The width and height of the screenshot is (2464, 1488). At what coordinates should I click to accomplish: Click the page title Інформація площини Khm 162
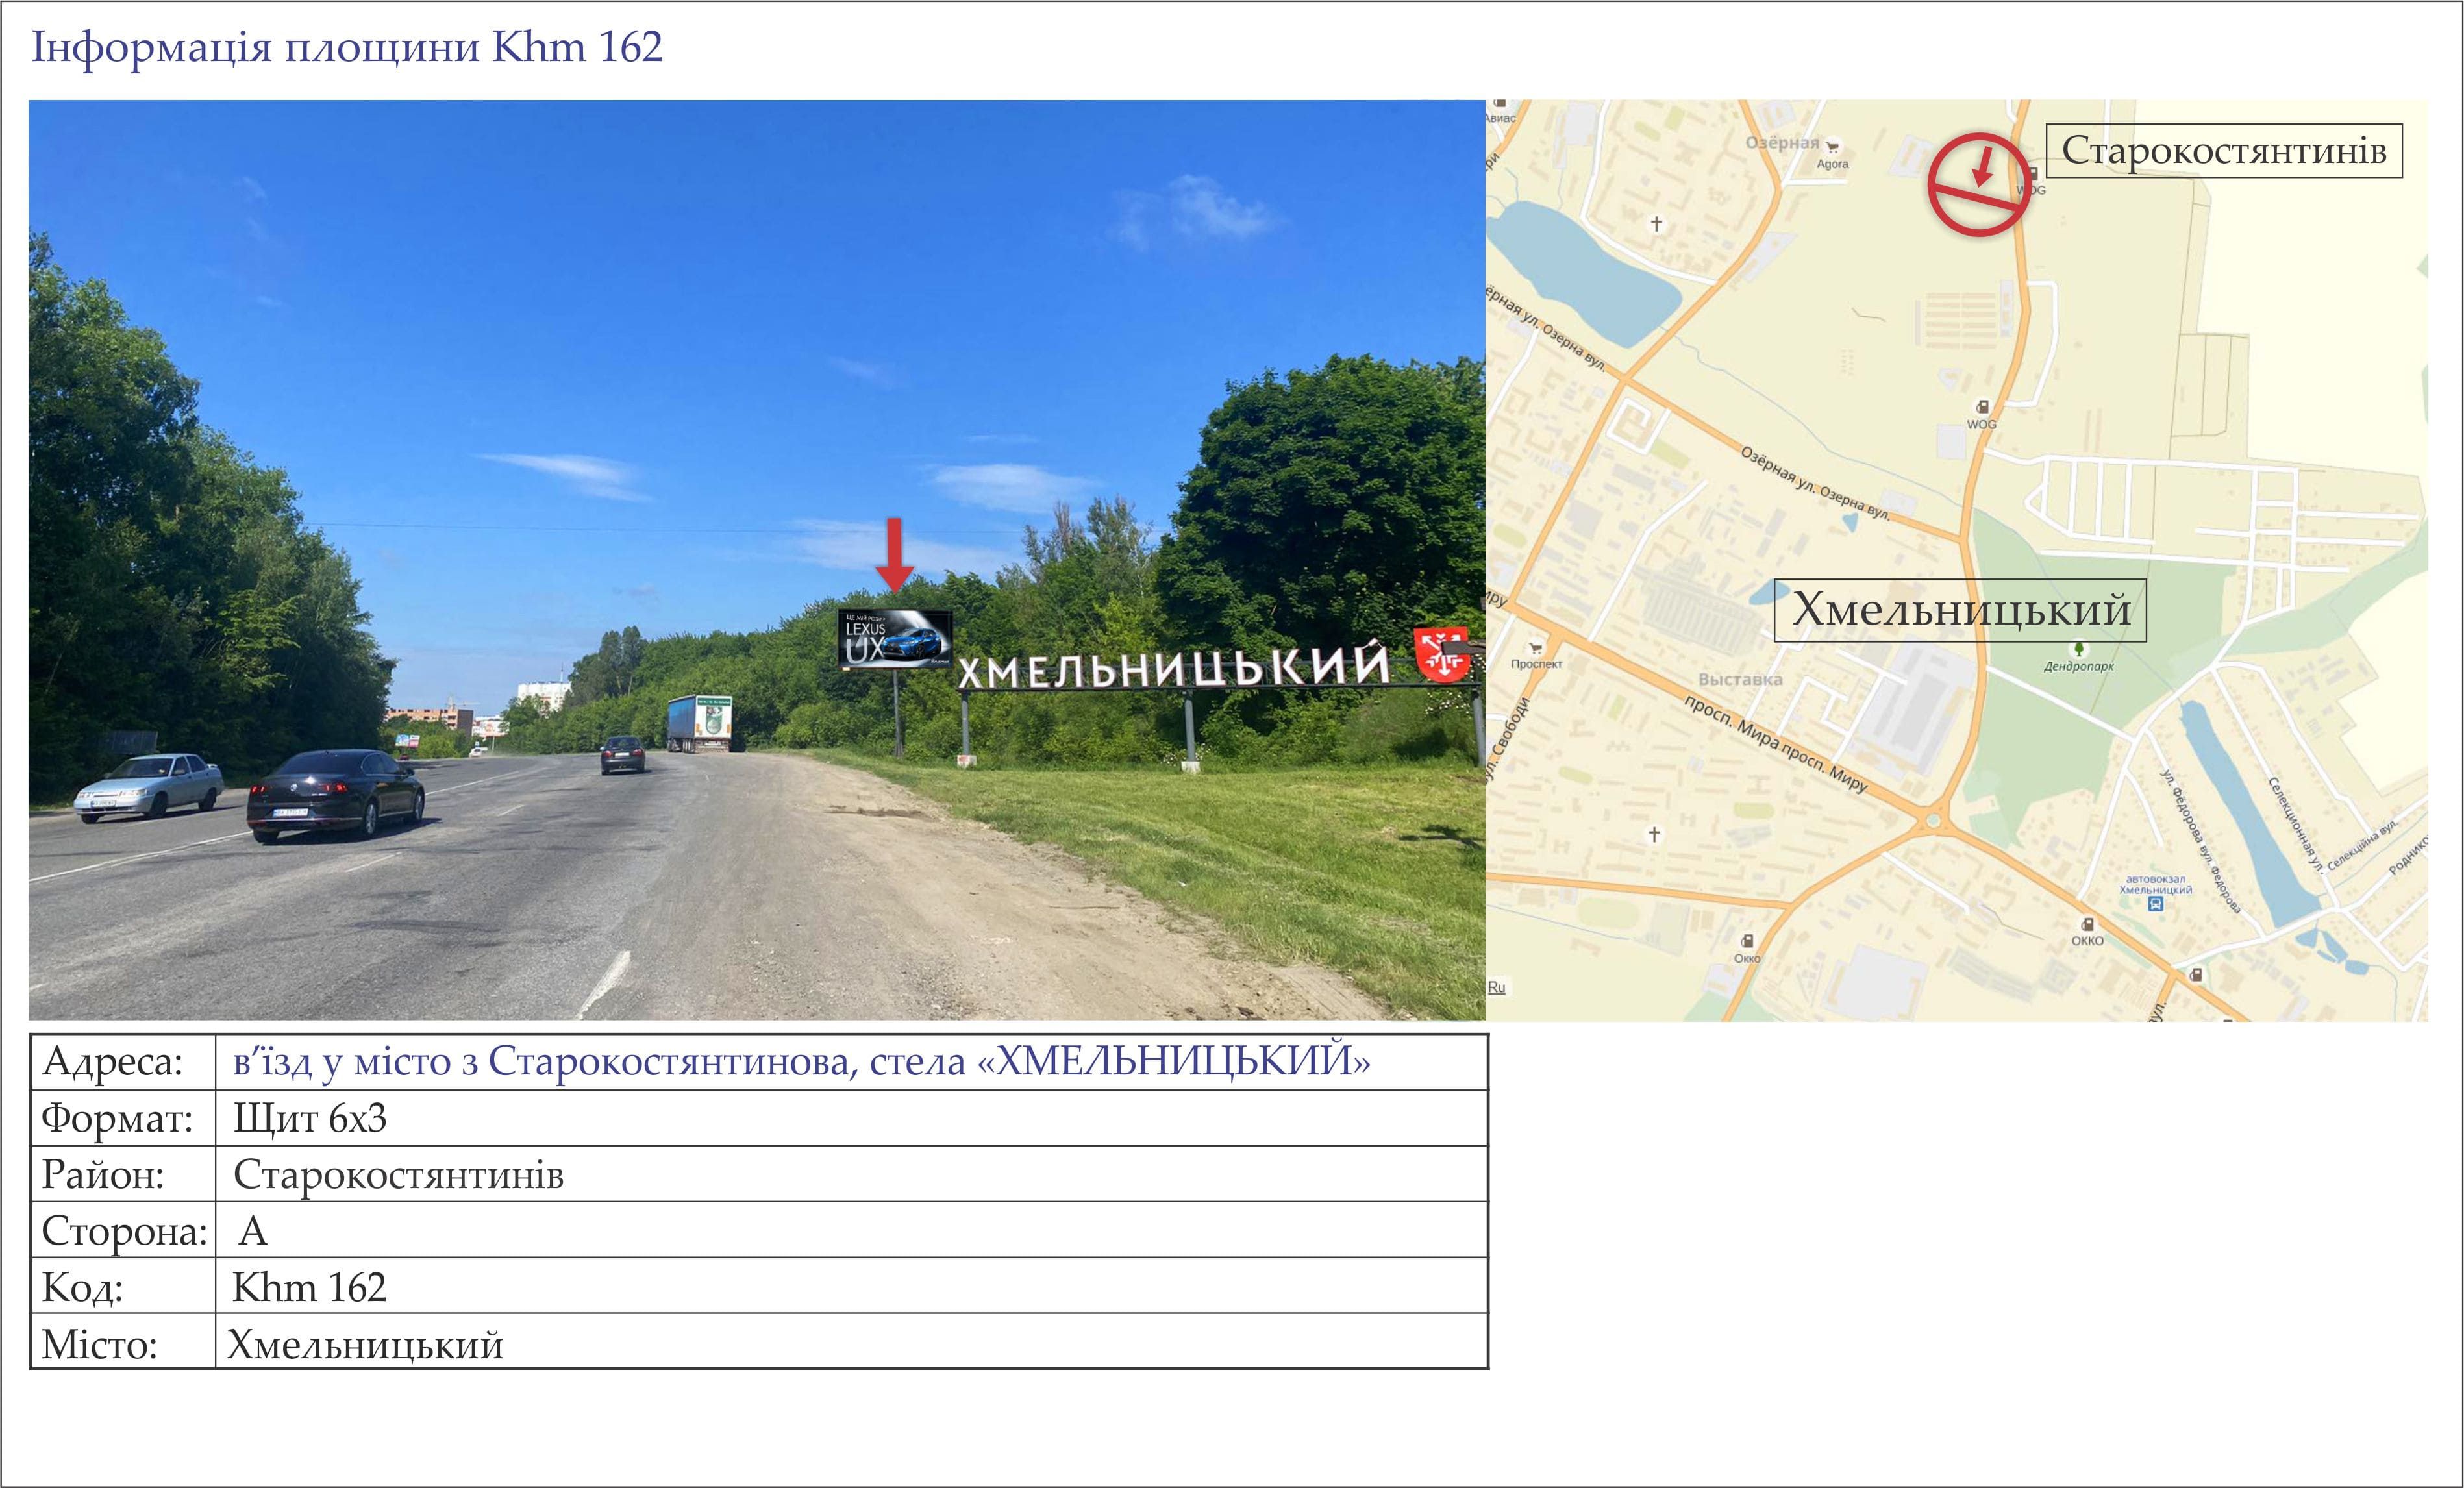347,47
